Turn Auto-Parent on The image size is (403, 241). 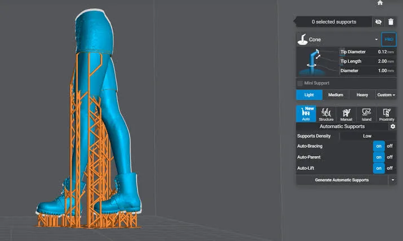click(379, 157)
